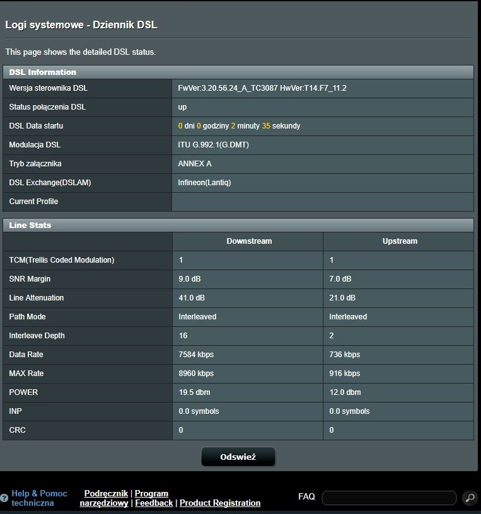Open the Program narzędziowy link
The height and width of the screenshot is (514, 481).
(x=151, y=493)
